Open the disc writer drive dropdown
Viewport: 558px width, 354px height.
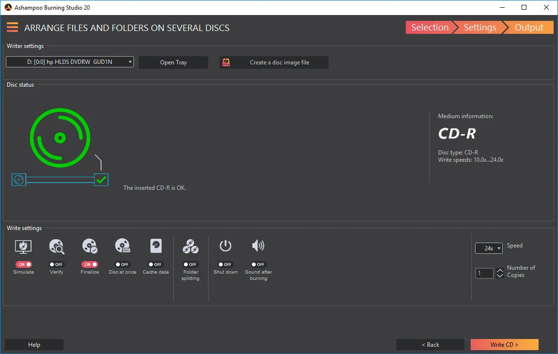tap(70, 62)
